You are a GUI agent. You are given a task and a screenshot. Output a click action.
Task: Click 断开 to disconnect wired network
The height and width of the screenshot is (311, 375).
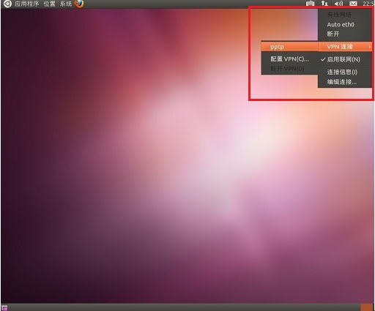[x=345, y=34]
